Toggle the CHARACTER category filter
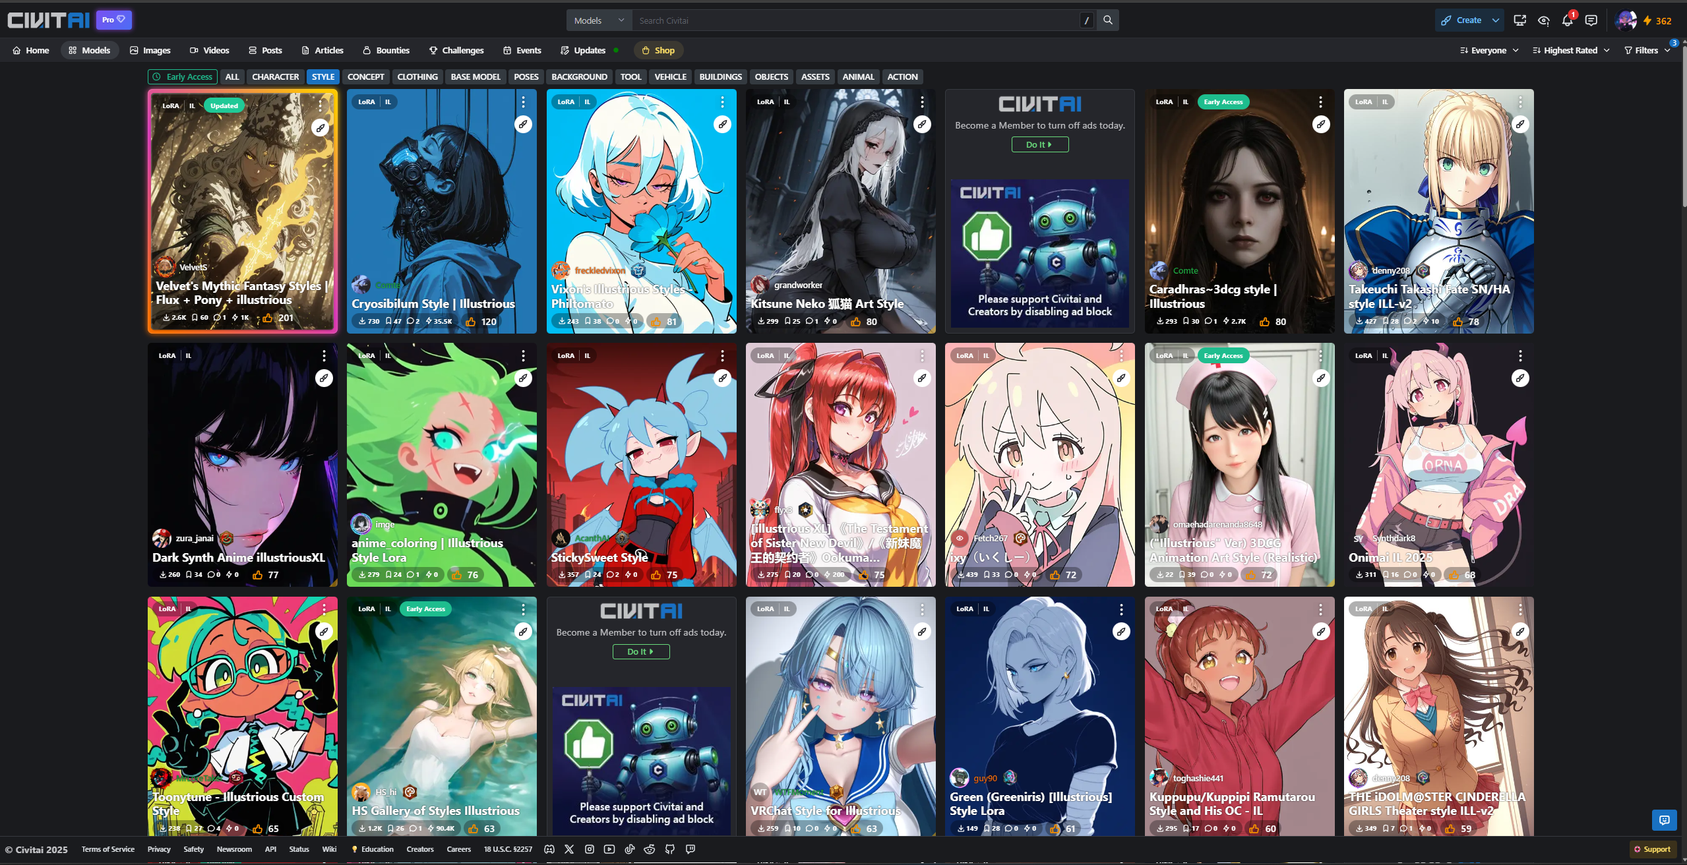This screenshot has height=865, width=1687. pos(275,76)
